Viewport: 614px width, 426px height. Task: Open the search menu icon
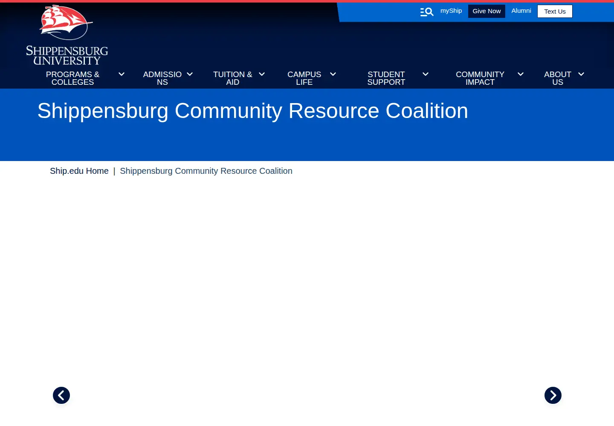tap(426, 12)
